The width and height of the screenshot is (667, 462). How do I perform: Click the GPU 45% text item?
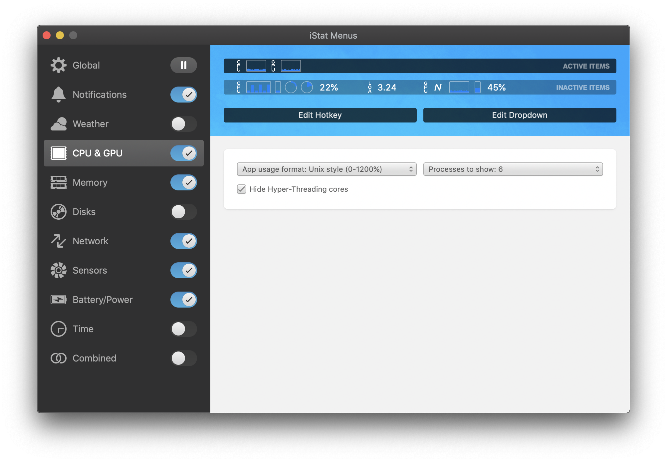point(496,87)
